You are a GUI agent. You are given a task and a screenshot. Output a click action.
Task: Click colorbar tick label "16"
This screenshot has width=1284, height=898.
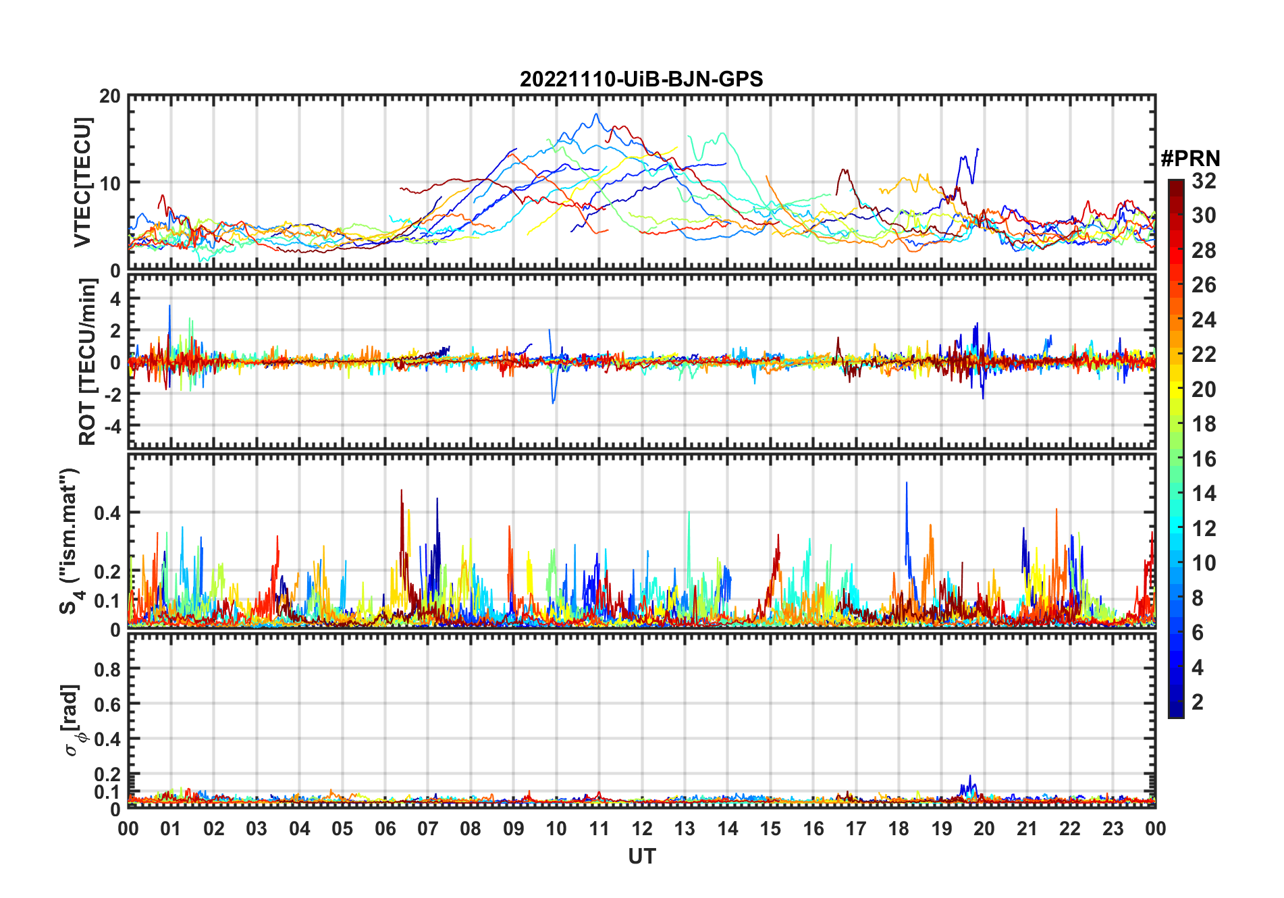point(1204,459)
